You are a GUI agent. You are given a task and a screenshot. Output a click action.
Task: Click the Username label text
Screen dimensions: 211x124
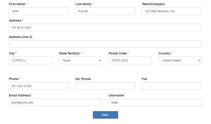click(x=116, y=95)
